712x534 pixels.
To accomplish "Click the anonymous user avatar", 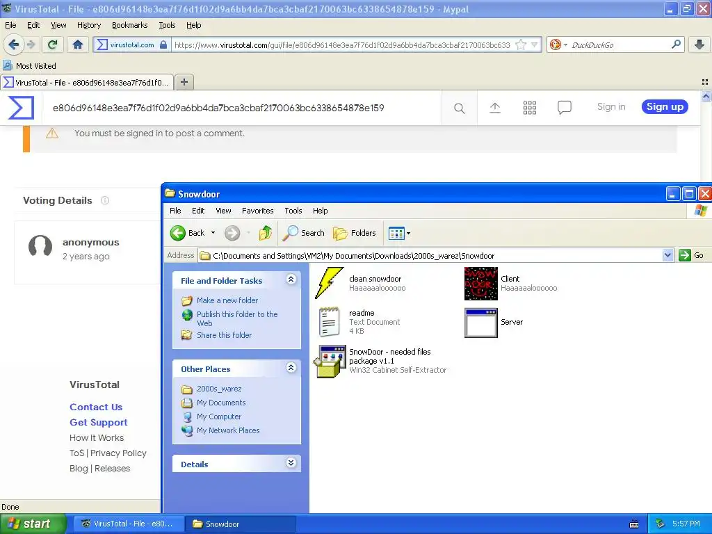I will (40, 247).
